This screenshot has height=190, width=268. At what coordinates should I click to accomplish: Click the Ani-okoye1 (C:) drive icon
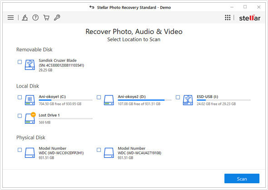coord(30,100)
